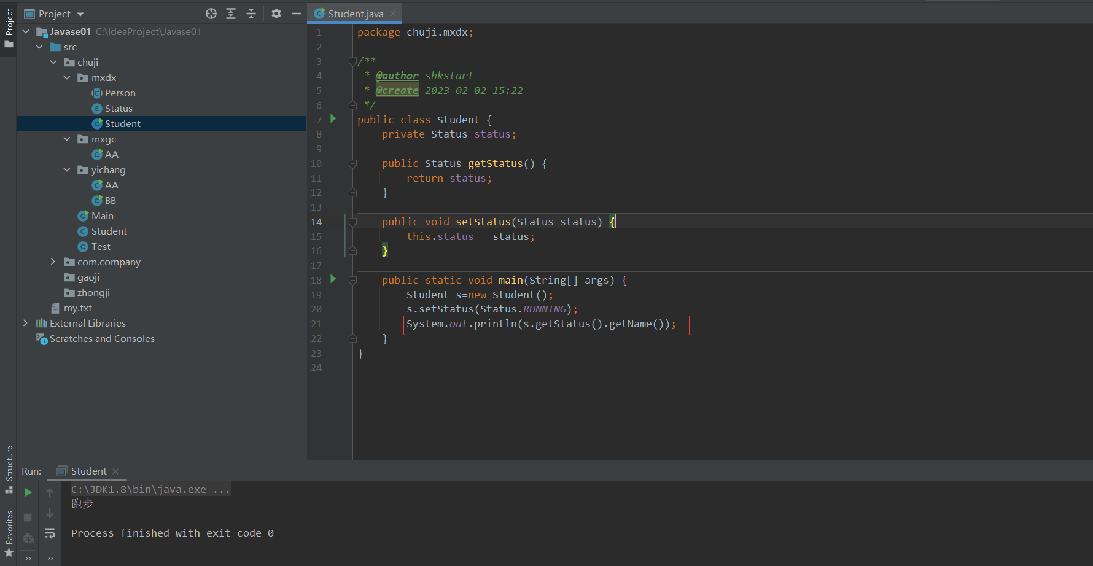Select the Student tab in Run panel
The width and height of the screenshot is (1093, 566).
(88, 471)
